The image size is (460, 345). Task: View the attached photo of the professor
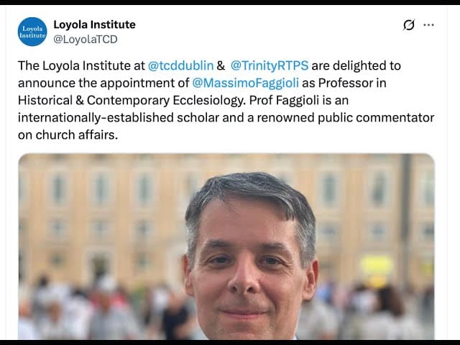(x=226, y=247)
